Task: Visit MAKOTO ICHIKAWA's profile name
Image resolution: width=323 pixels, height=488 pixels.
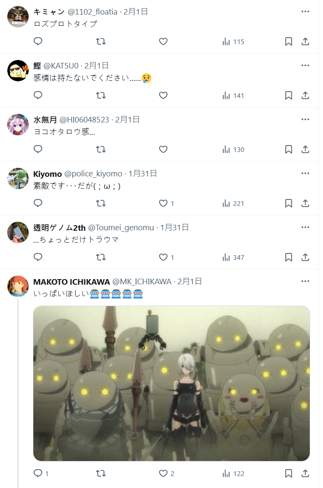Action: click(x=71, y=282)
